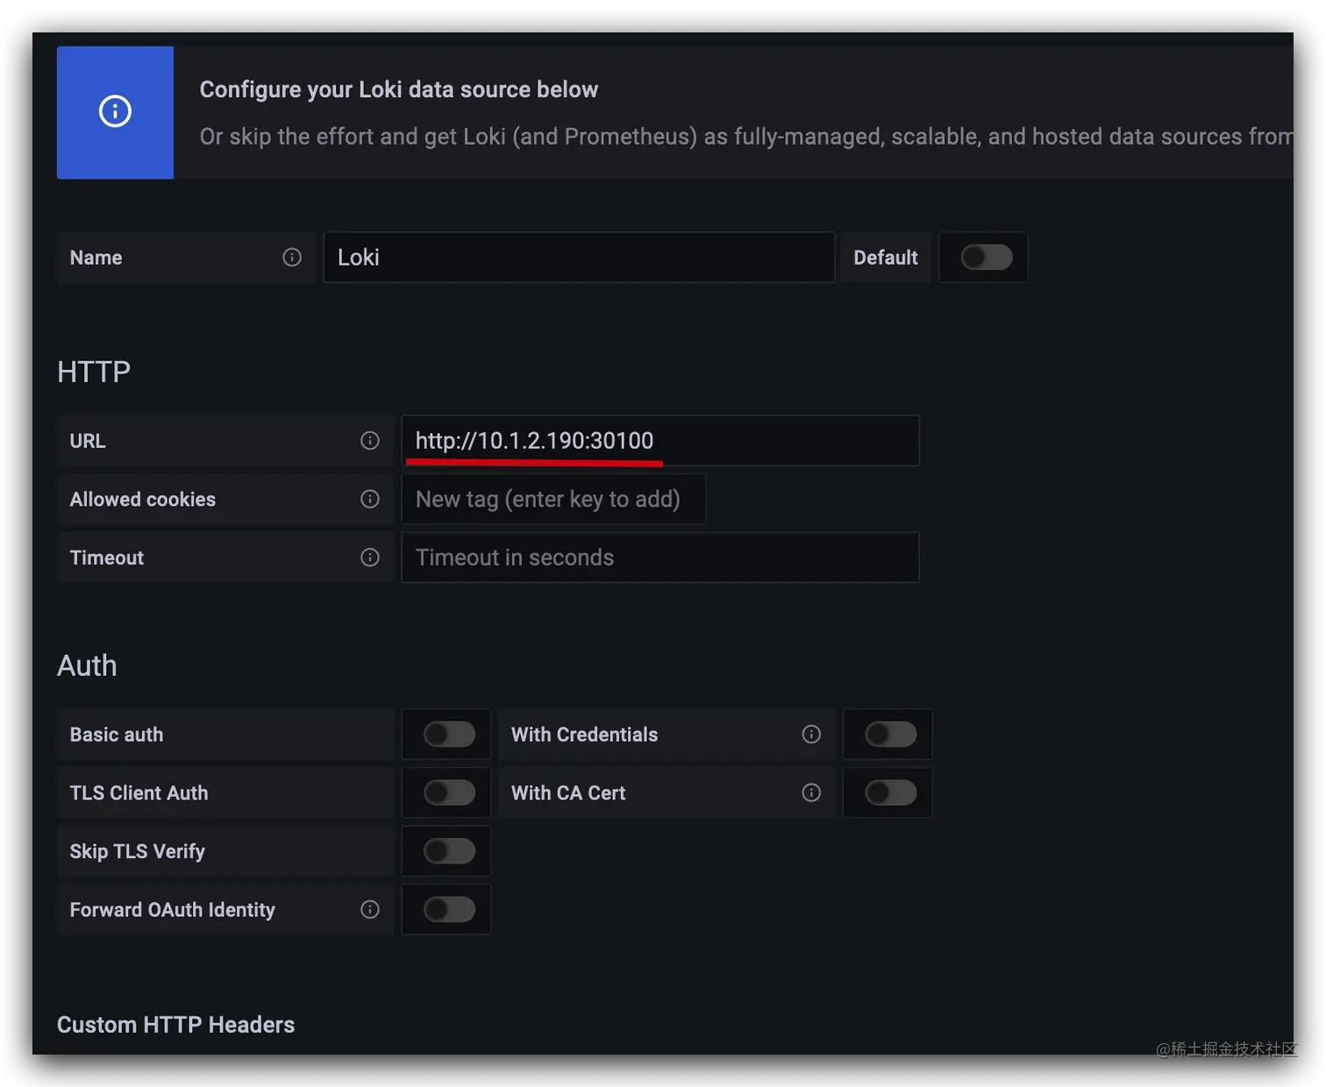Click the Allowed cookies label
The height and width of the screenshot is (1087, 1326).
(x=143, y=500)
